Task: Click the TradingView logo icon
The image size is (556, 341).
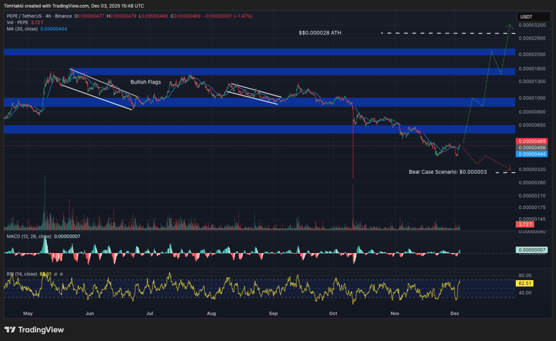Action: 10,330
